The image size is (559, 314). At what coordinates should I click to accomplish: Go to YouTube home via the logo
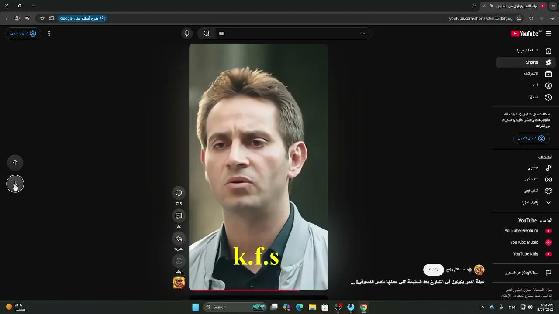click(x=525, y=34)
